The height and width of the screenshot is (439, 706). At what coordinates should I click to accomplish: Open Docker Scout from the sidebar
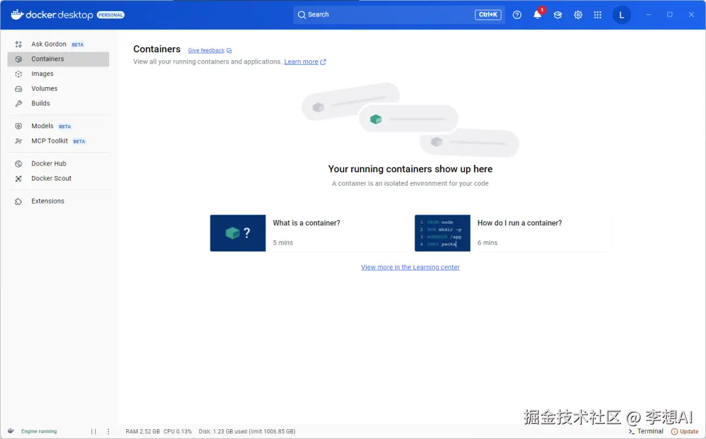point(58,179)
